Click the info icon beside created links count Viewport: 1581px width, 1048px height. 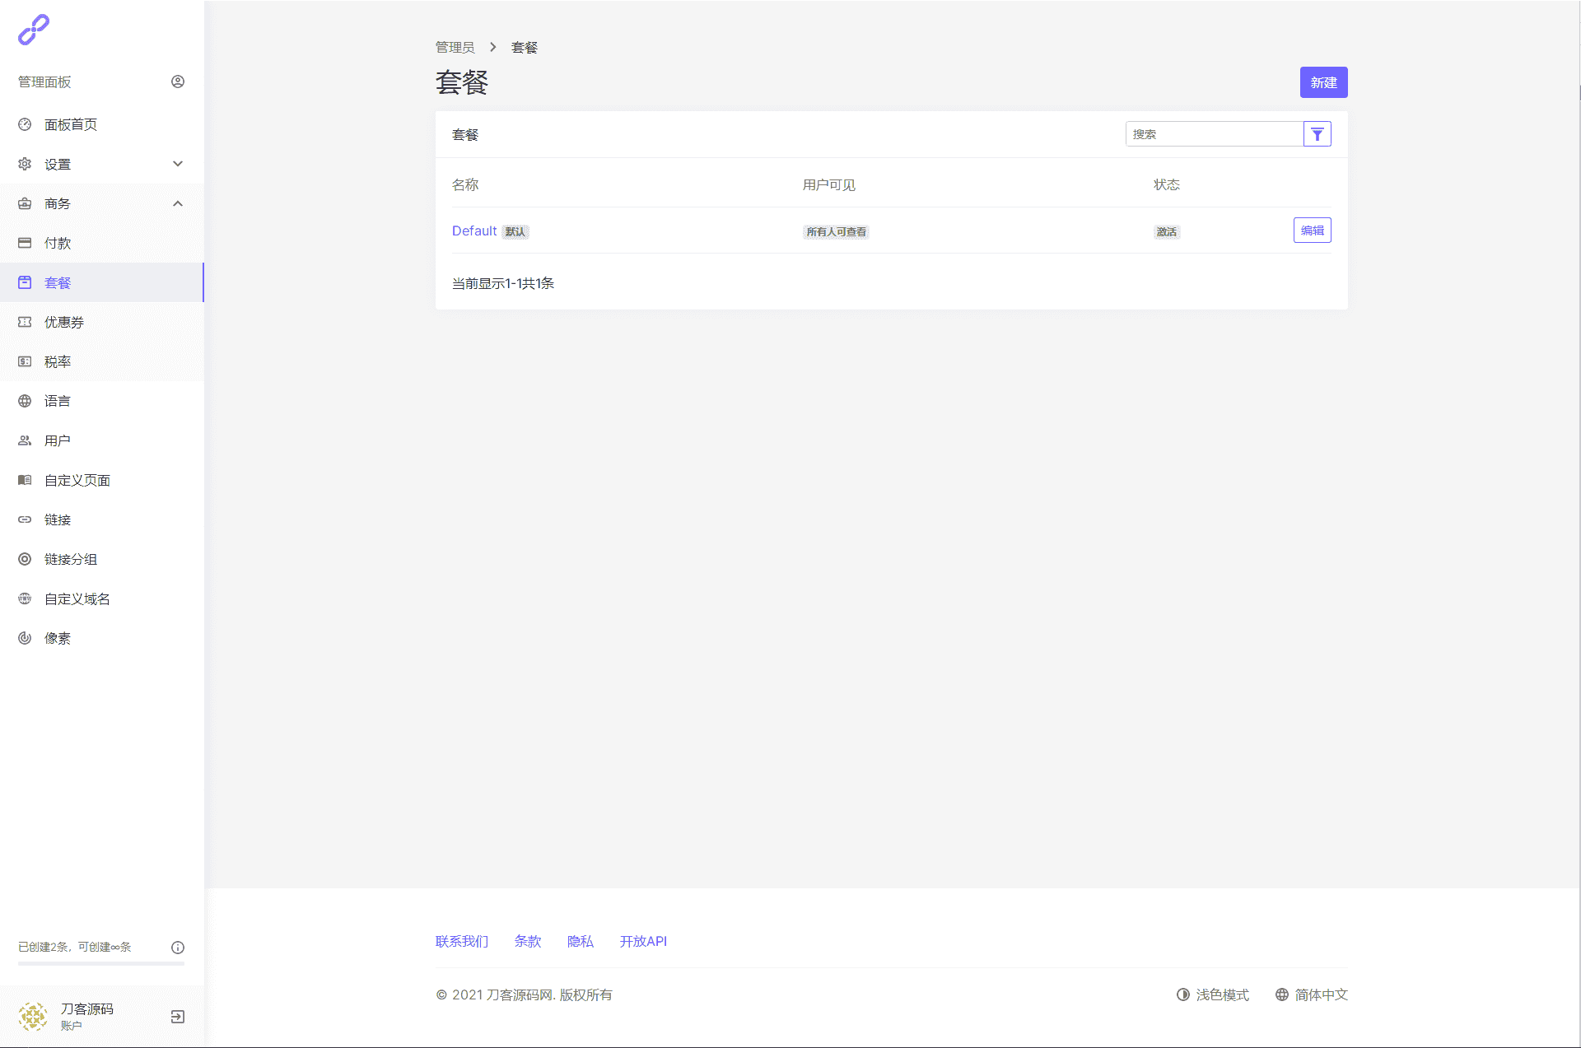(178, 948)
